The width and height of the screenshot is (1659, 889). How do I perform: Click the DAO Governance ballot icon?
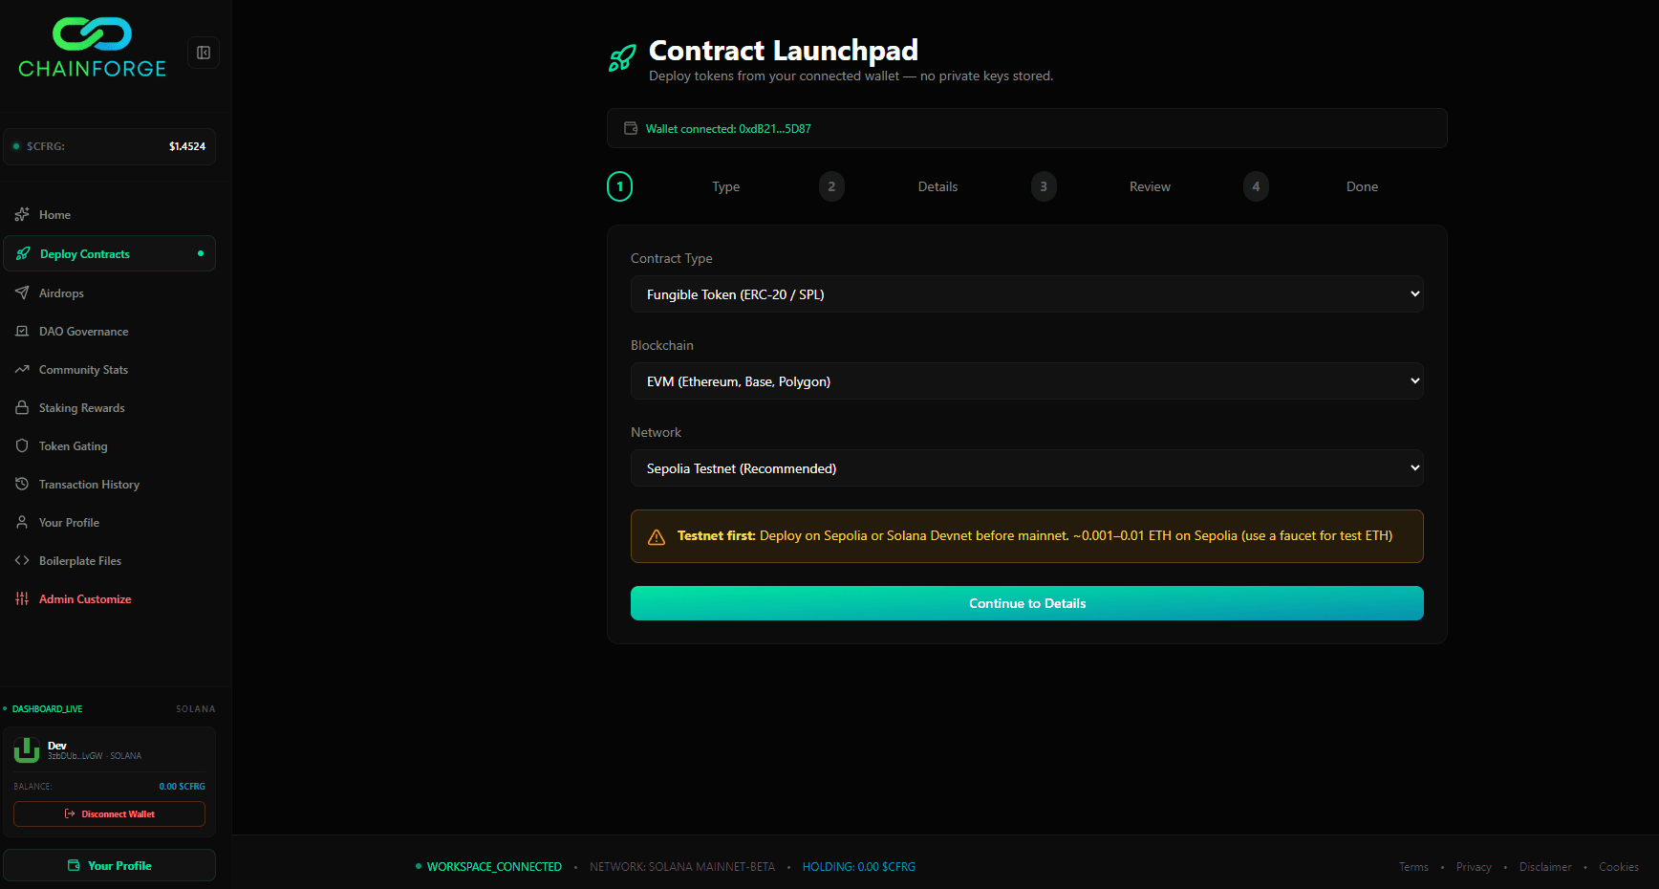22,331
